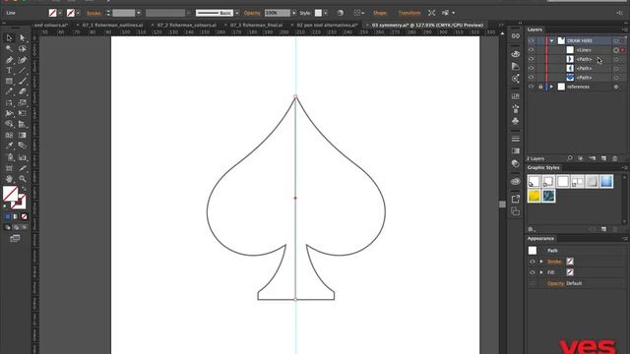The height and width of the screenshot is (354, 630).
Task: Open the control bar fill color dropdown
Action: (x=60, y=13)
